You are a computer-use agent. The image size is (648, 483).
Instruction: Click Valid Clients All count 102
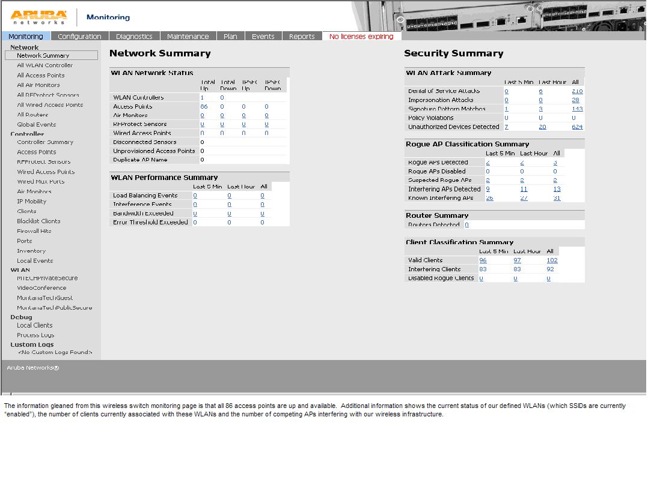click(x=552, y=260)
